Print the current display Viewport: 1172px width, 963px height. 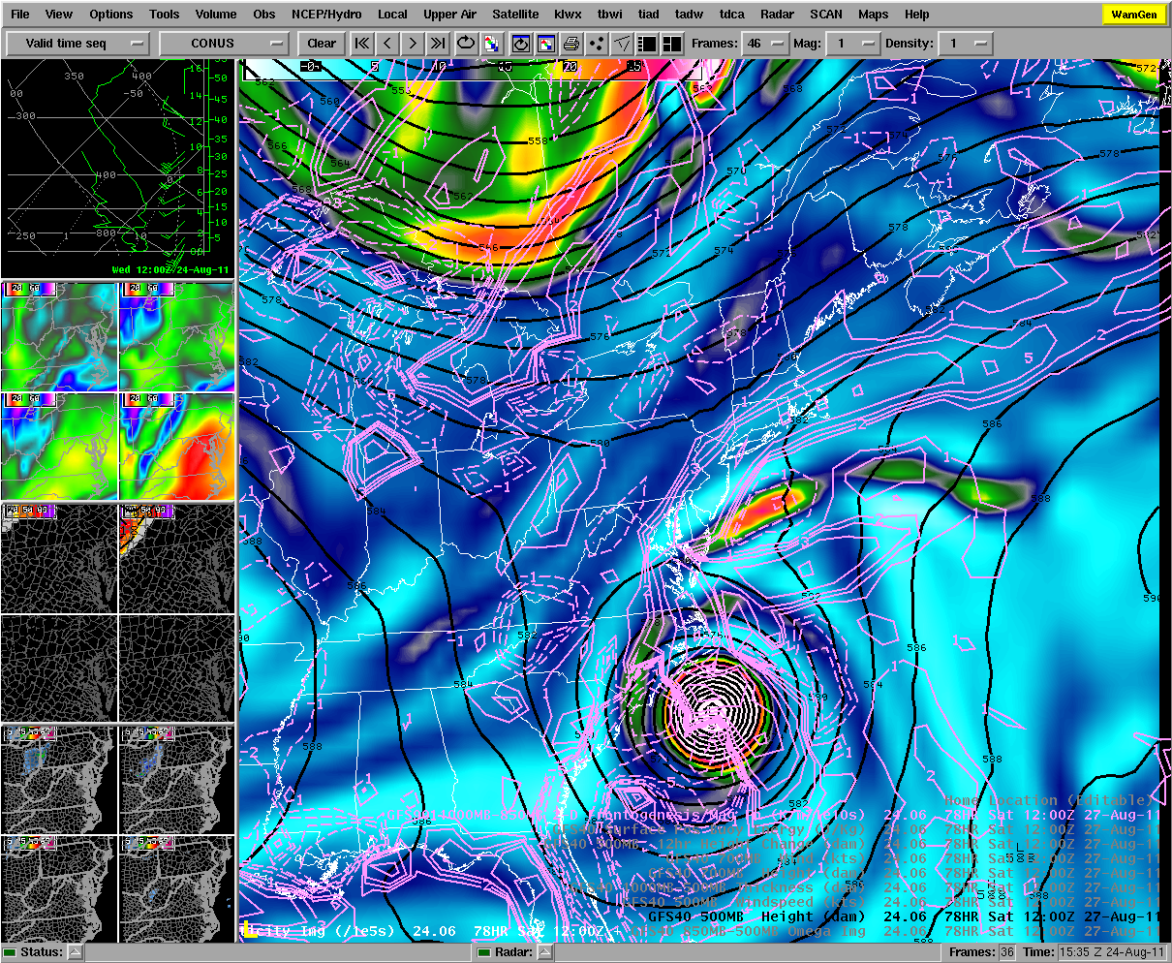point(571,44)
